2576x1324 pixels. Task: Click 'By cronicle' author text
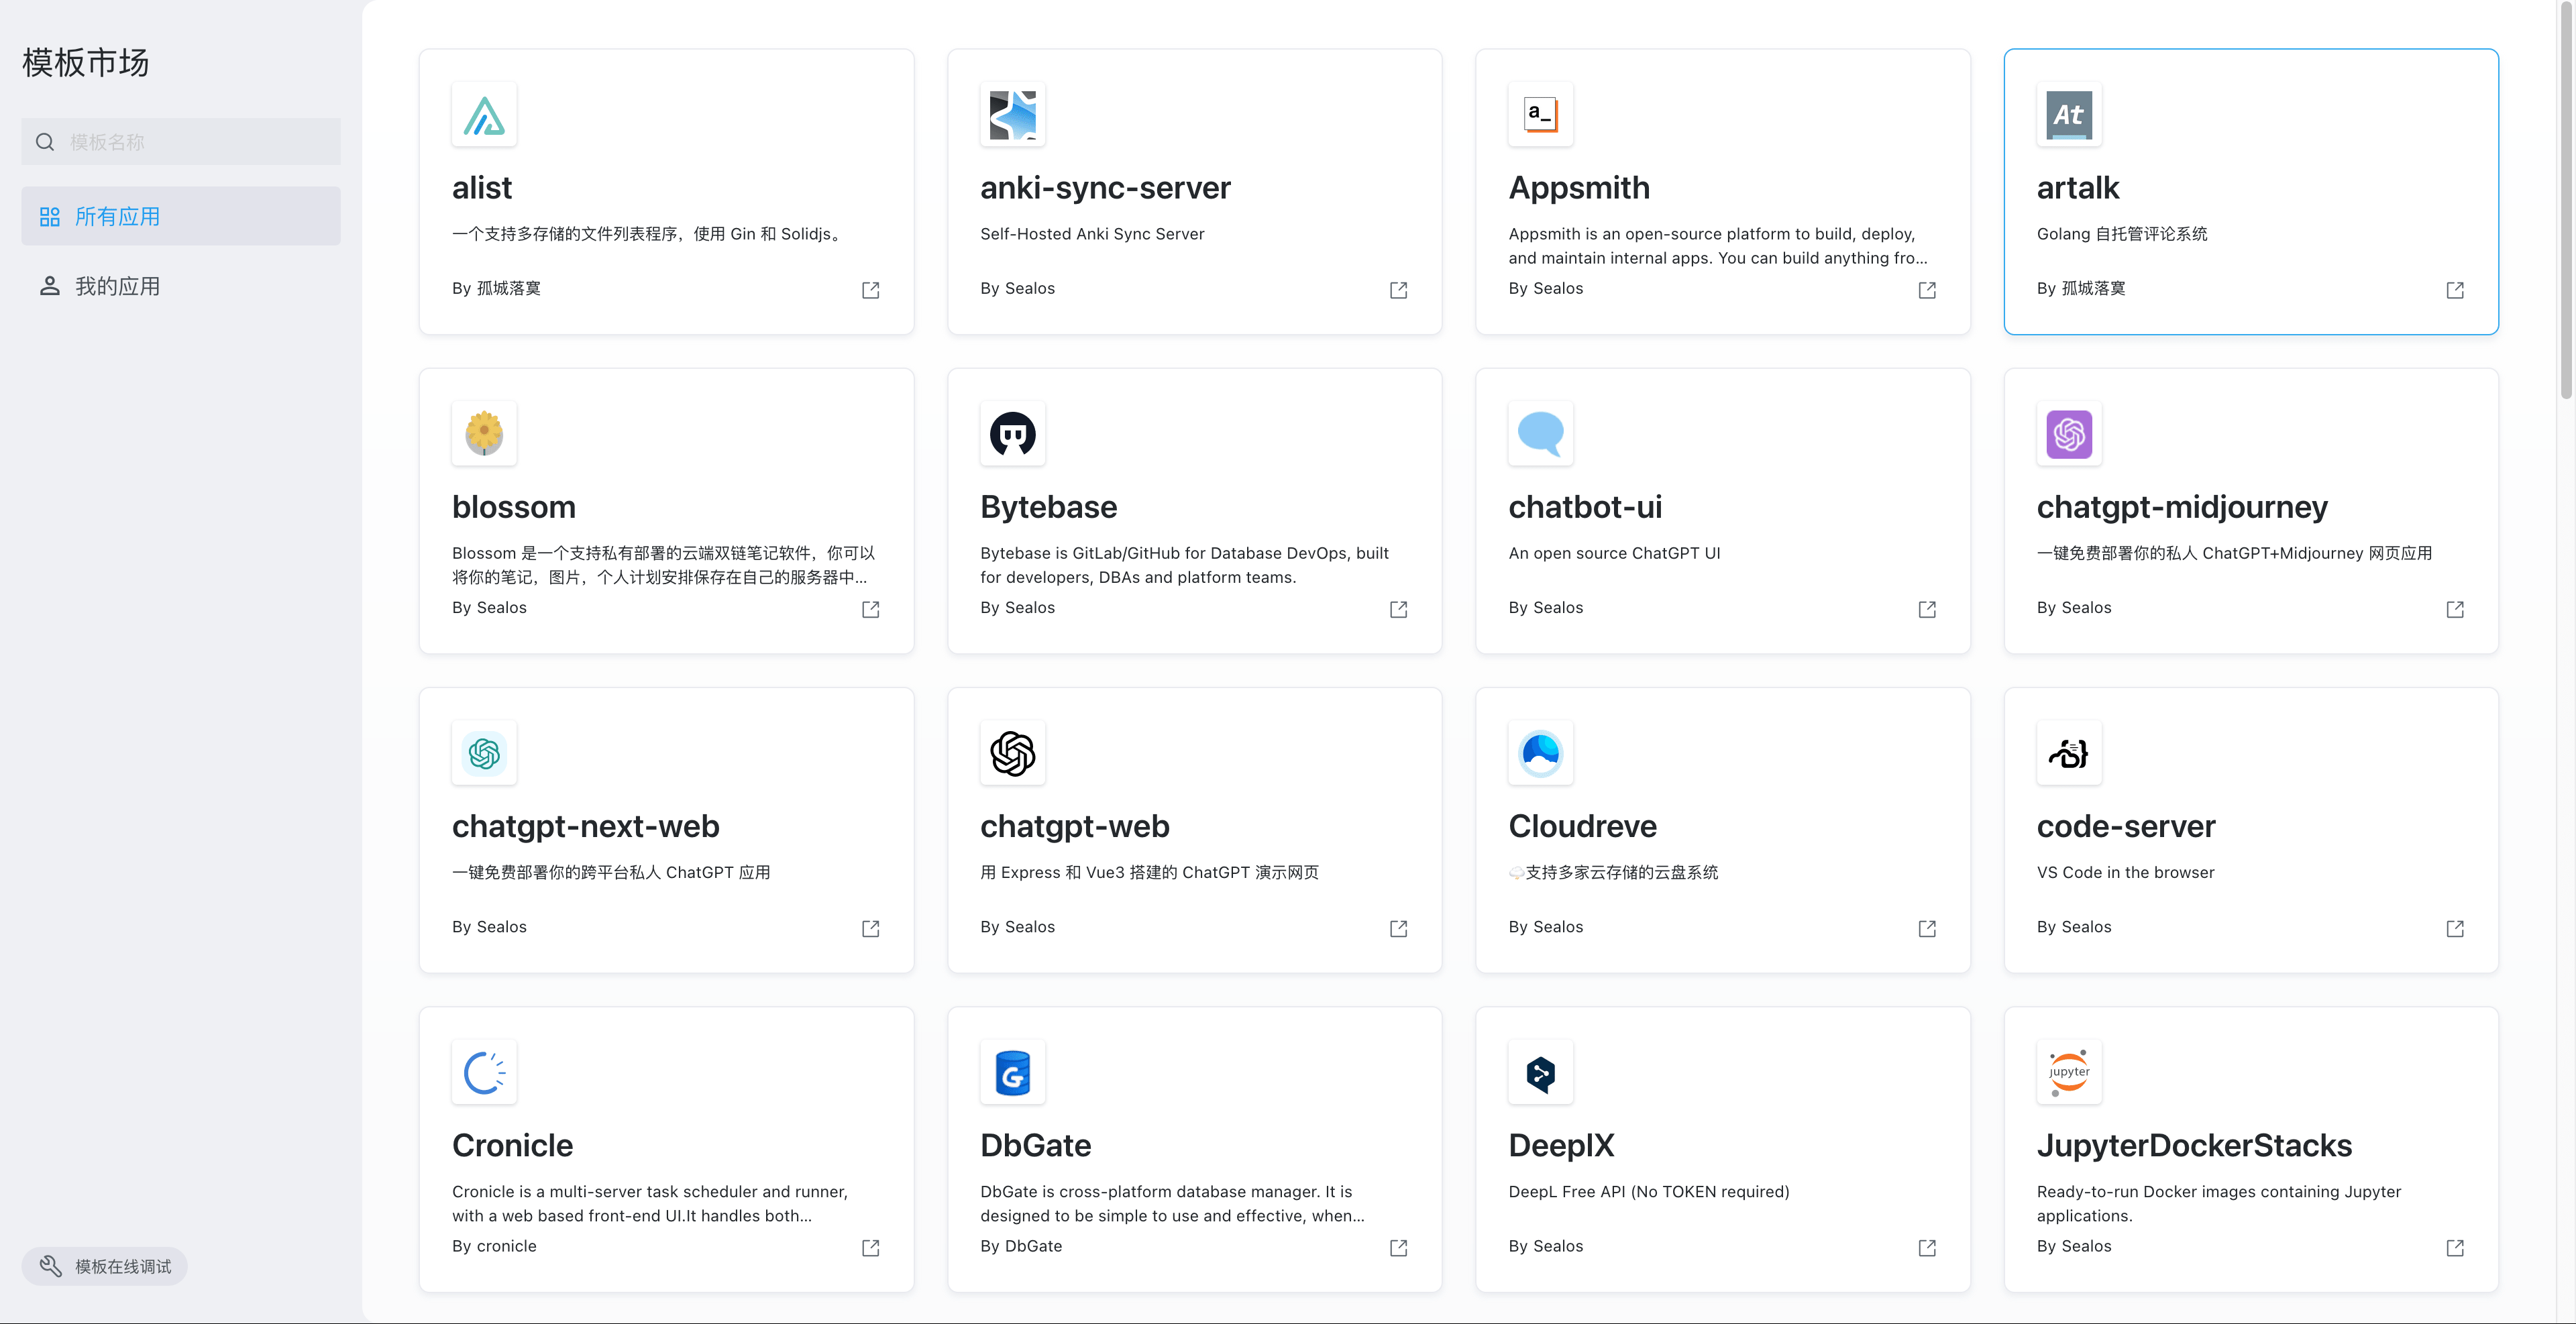(494, 1246)
